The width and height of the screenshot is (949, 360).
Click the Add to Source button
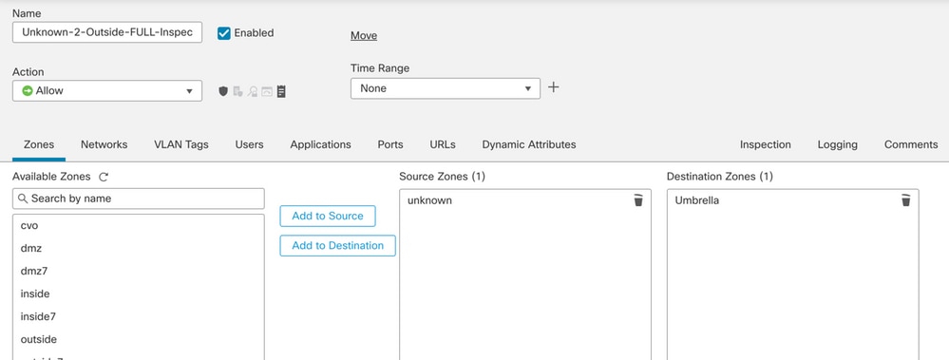(x=328, y=216)
